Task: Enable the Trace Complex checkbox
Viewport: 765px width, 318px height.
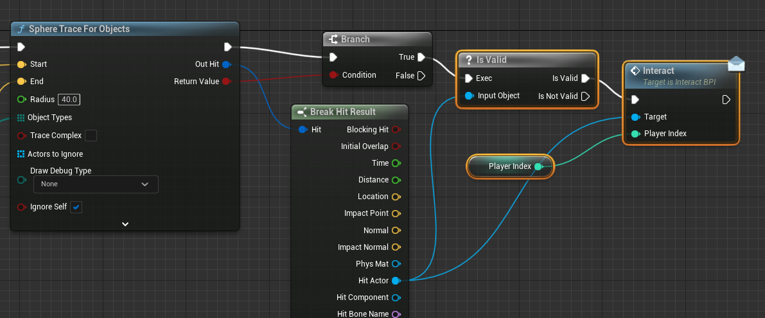Action: point(91,136)
